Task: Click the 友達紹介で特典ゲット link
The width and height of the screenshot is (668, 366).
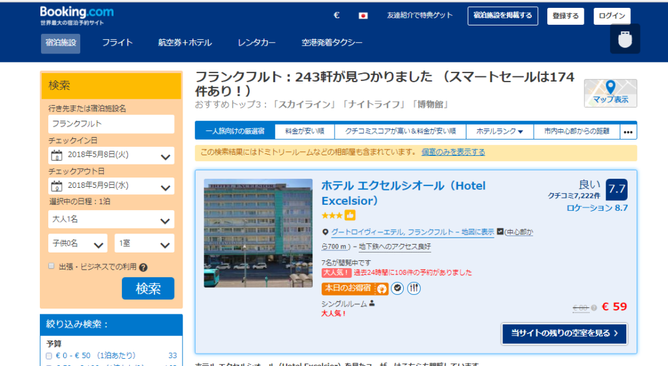Action: point(419,16)
